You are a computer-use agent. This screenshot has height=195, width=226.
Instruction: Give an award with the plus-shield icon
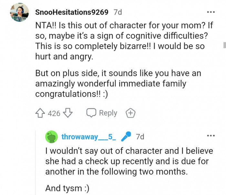tap(130, 113)
